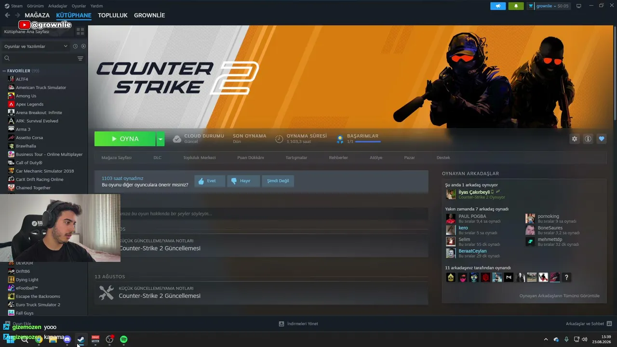Open Spotify from the taskbar

pyautogui.click(x=123, y=339)
